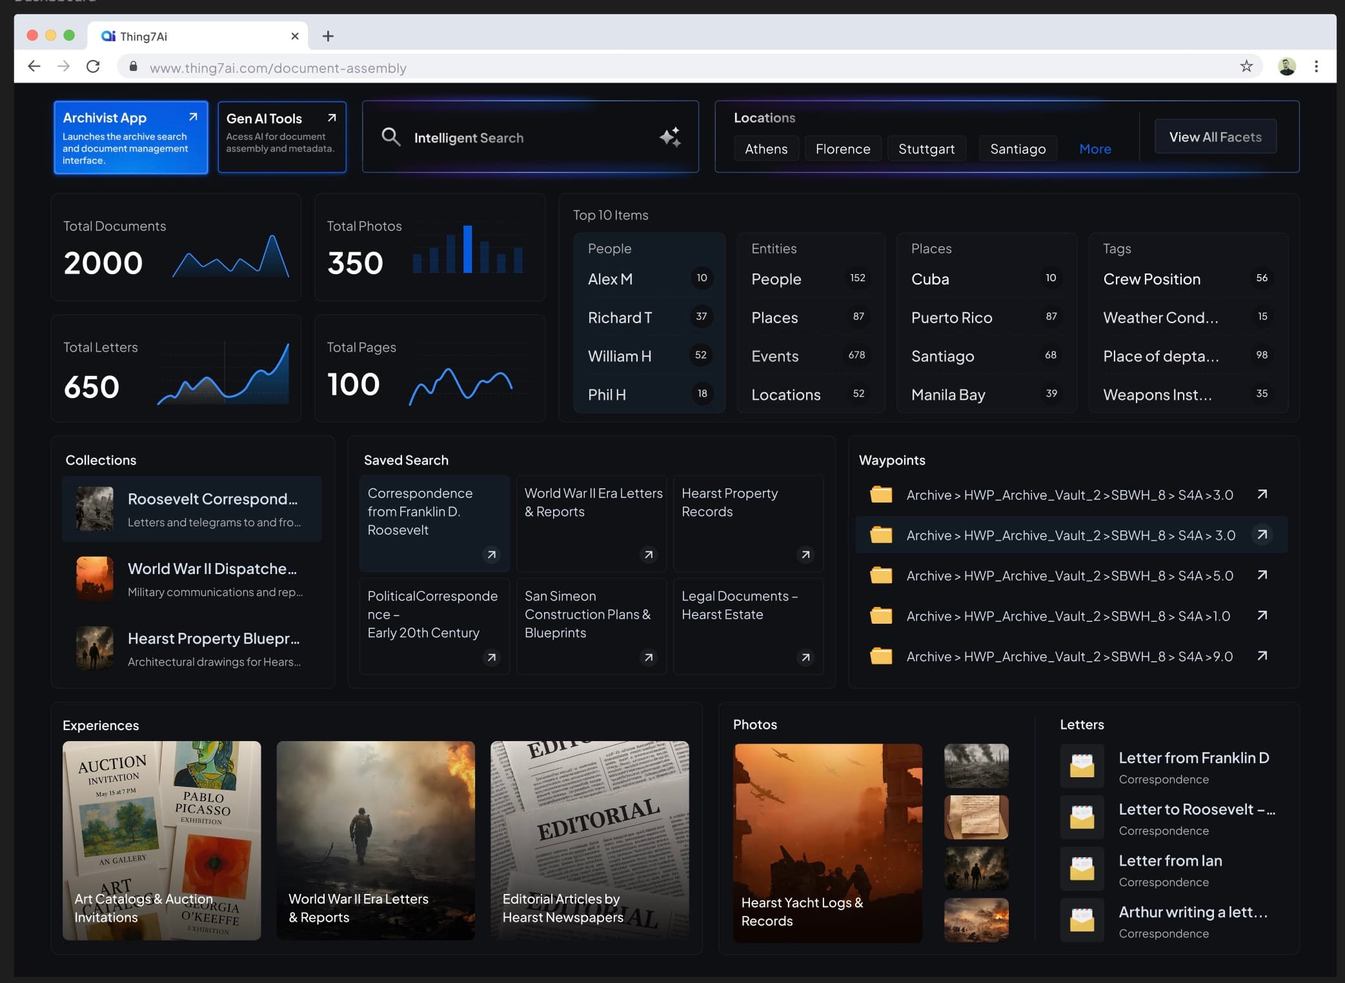Image resolution: width=1345 pixels, height=983 pixels.
Task: Click the AI sparkle icon in search bar
Action: point(671,137)
